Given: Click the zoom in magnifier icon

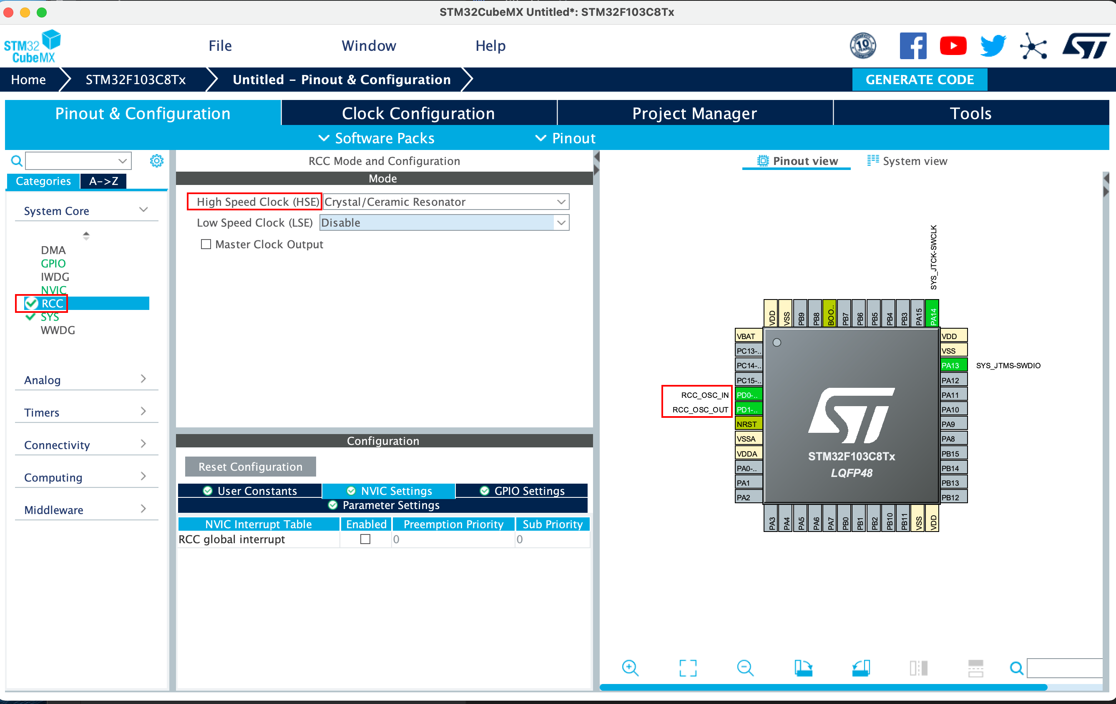Looking at the screenshot, I should point(630,668).
